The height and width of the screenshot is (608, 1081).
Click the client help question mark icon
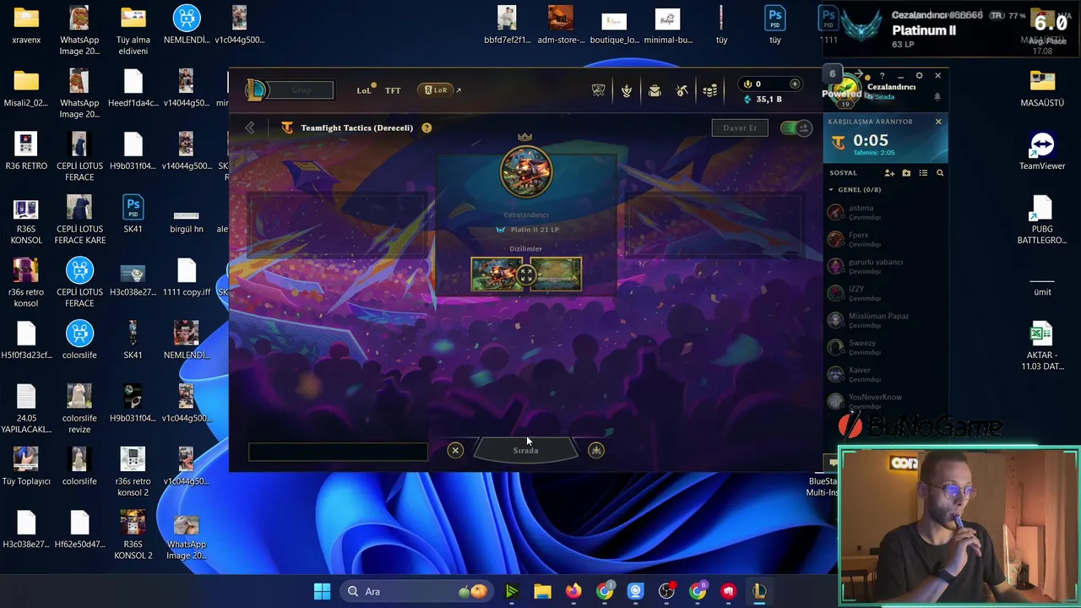(x=883, y=76)
